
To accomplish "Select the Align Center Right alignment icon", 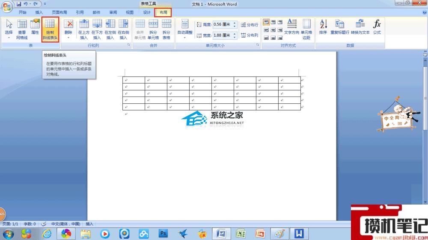I will tap(280, 30).
